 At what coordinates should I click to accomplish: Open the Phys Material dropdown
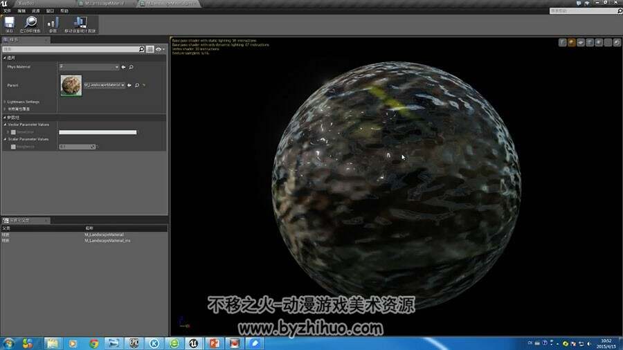(89, 66)
